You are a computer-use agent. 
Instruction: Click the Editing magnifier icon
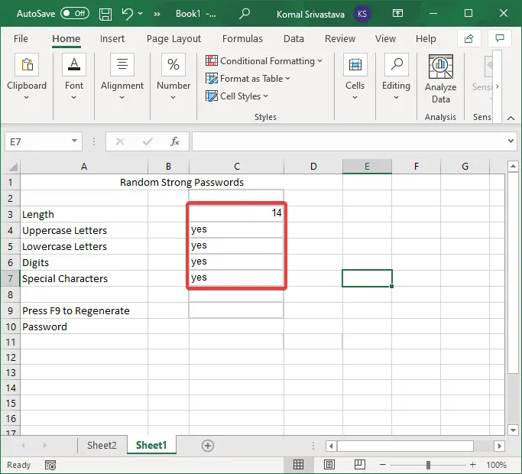396,64
